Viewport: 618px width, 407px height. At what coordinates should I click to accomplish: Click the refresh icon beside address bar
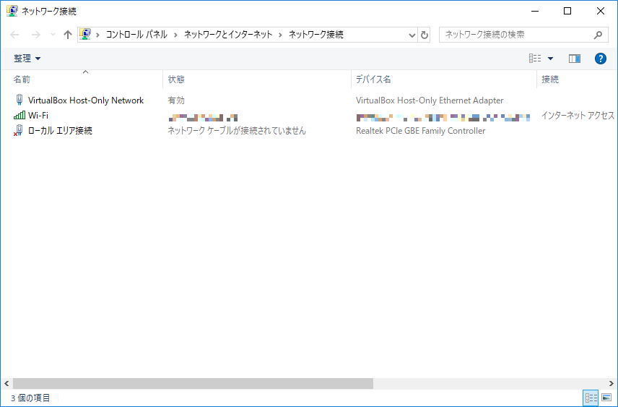(x=425, y=35)
